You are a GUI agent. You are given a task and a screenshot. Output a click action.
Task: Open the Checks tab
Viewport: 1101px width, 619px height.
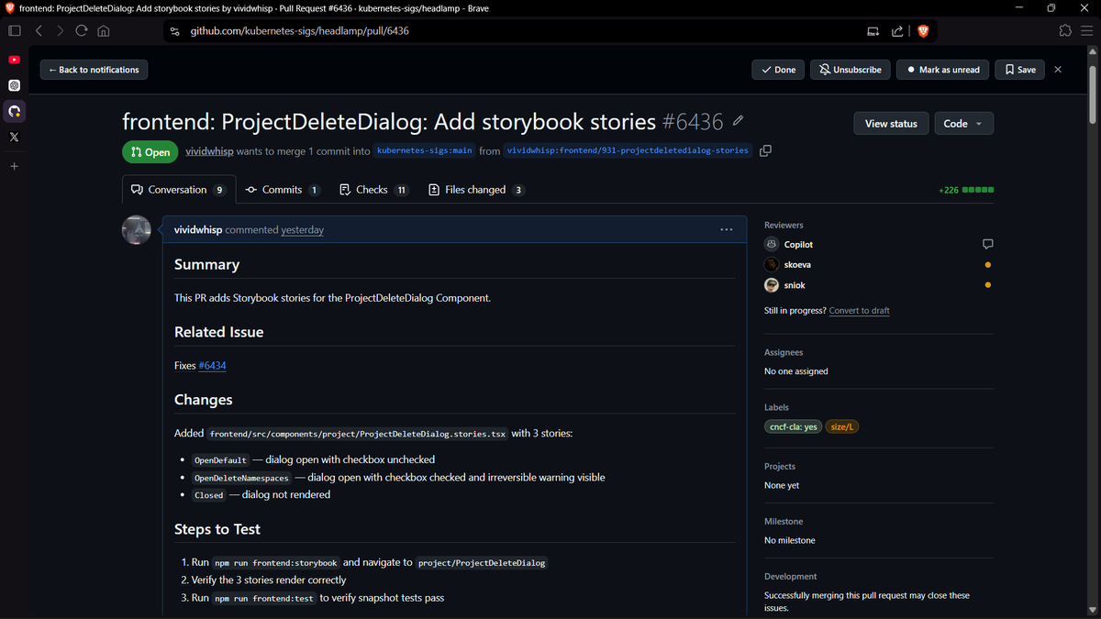[x=373, y=190]
